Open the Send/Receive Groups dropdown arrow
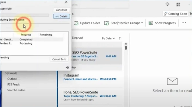Viewport: 192px width, 107px height. pos(142,23)
